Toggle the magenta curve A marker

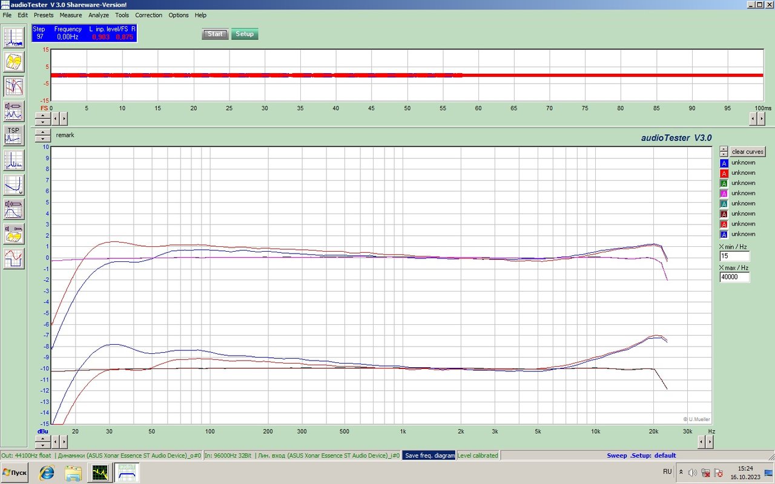(x=724, y=194)
